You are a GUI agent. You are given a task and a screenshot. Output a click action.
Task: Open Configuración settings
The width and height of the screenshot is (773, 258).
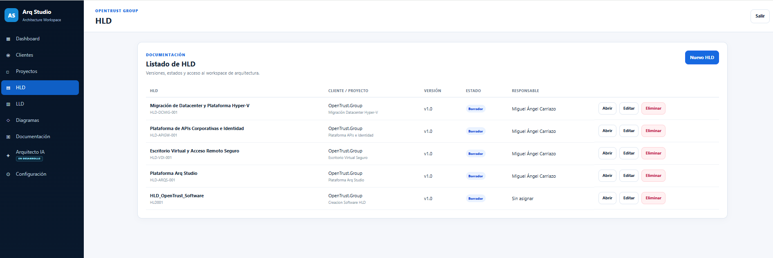click(40, 174)
